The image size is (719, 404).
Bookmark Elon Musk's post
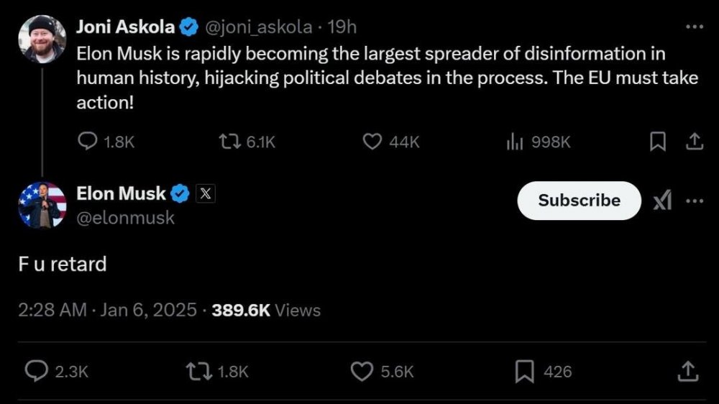pyautogui.click(x=525, y=371)
